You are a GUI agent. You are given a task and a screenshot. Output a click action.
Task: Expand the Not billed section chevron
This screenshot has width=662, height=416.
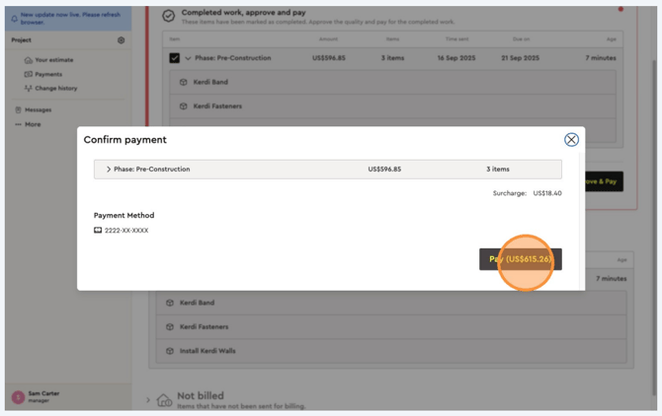point(148,399)
